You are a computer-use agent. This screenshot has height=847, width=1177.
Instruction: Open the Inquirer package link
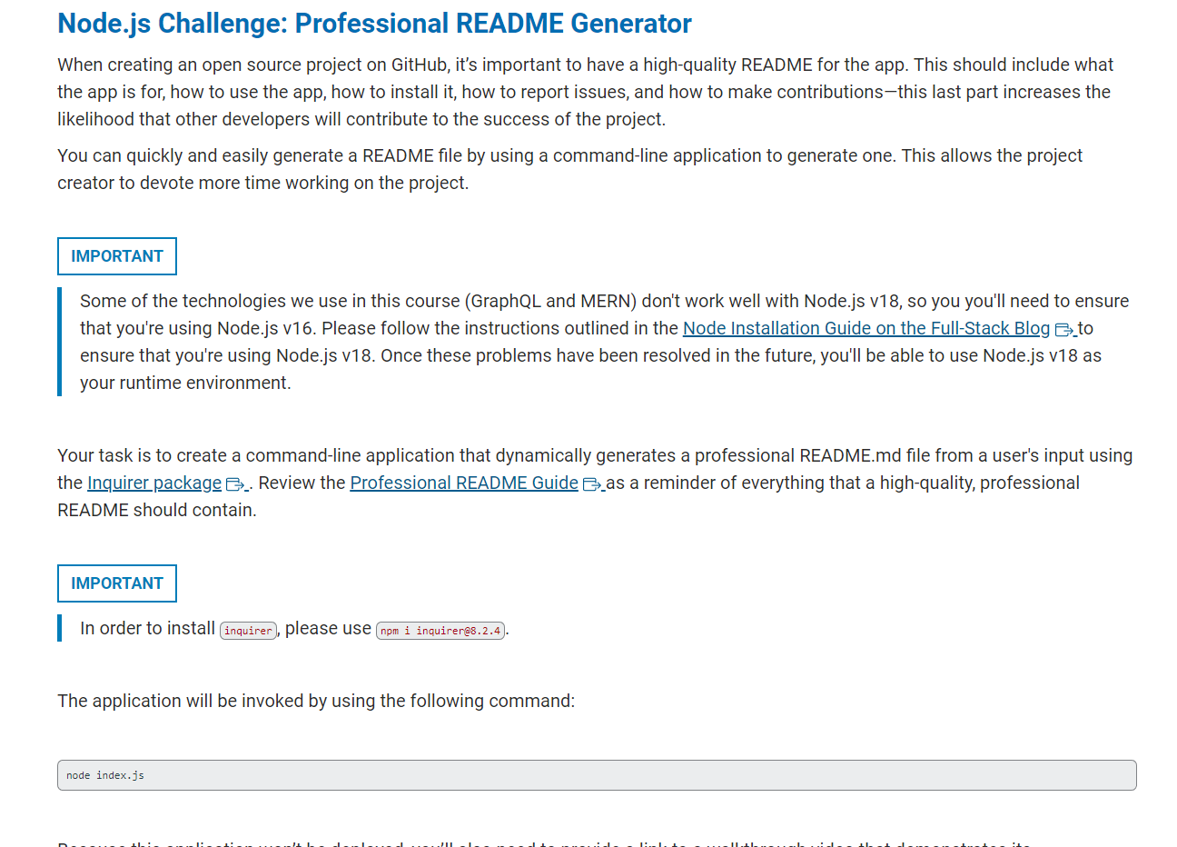click(153, 483)
